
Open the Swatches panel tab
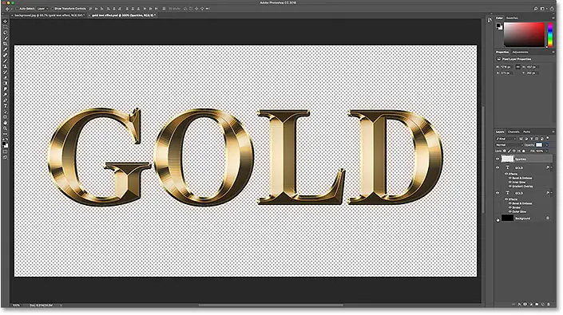512,18
